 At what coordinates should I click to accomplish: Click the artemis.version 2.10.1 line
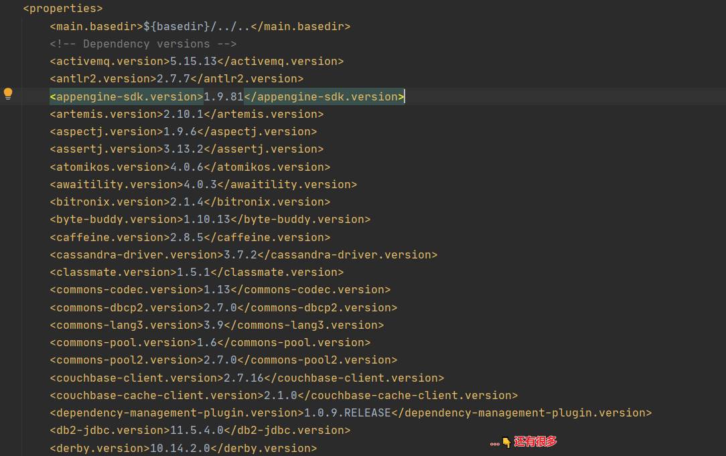187,114
